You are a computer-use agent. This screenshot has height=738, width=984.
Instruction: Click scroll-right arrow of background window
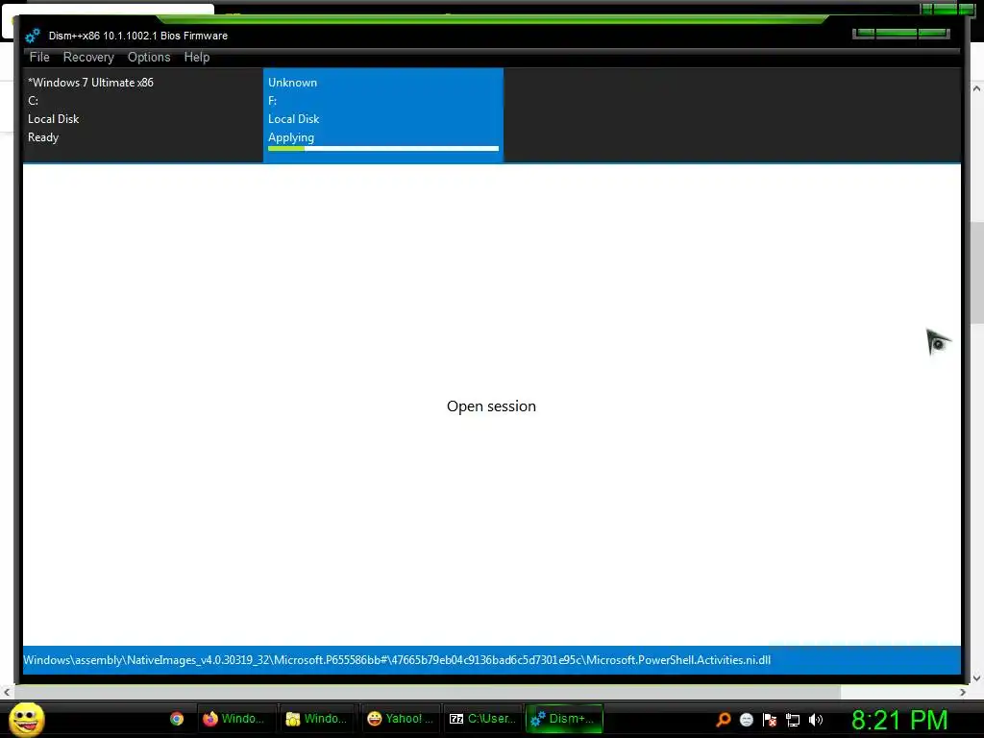[963, 692]
